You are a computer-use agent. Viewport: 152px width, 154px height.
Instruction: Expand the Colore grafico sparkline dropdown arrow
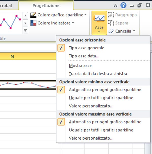(85, 15)
